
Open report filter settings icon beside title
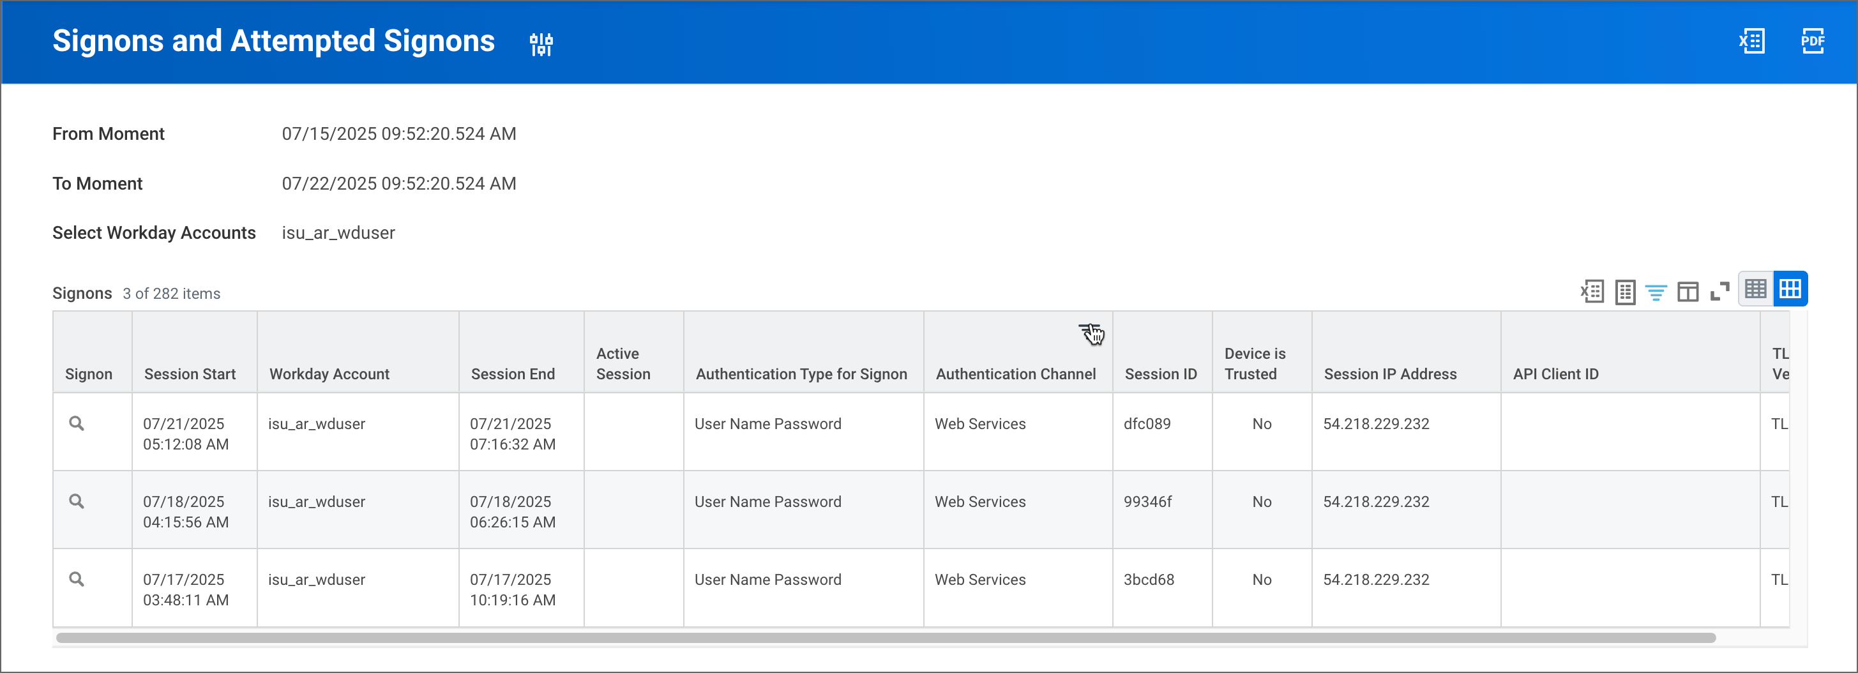coord(541,44)
